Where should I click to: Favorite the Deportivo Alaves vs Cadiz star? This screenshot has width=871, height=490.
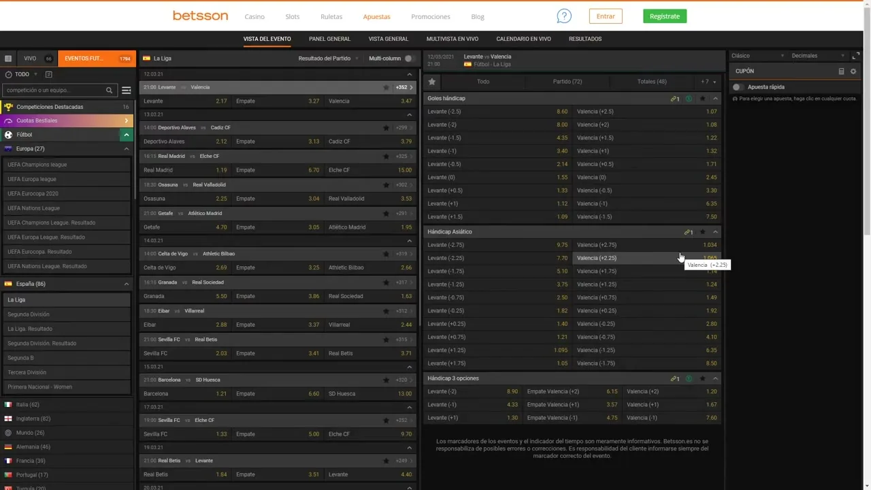coord(387,127)
